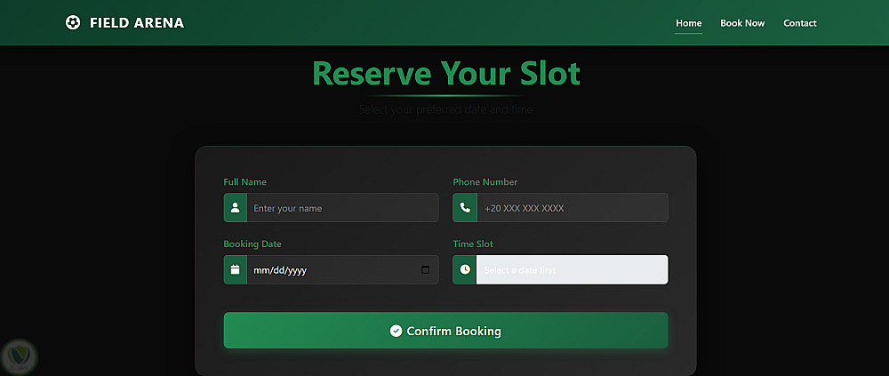Open the Book Now nav link

pos(742,23)
